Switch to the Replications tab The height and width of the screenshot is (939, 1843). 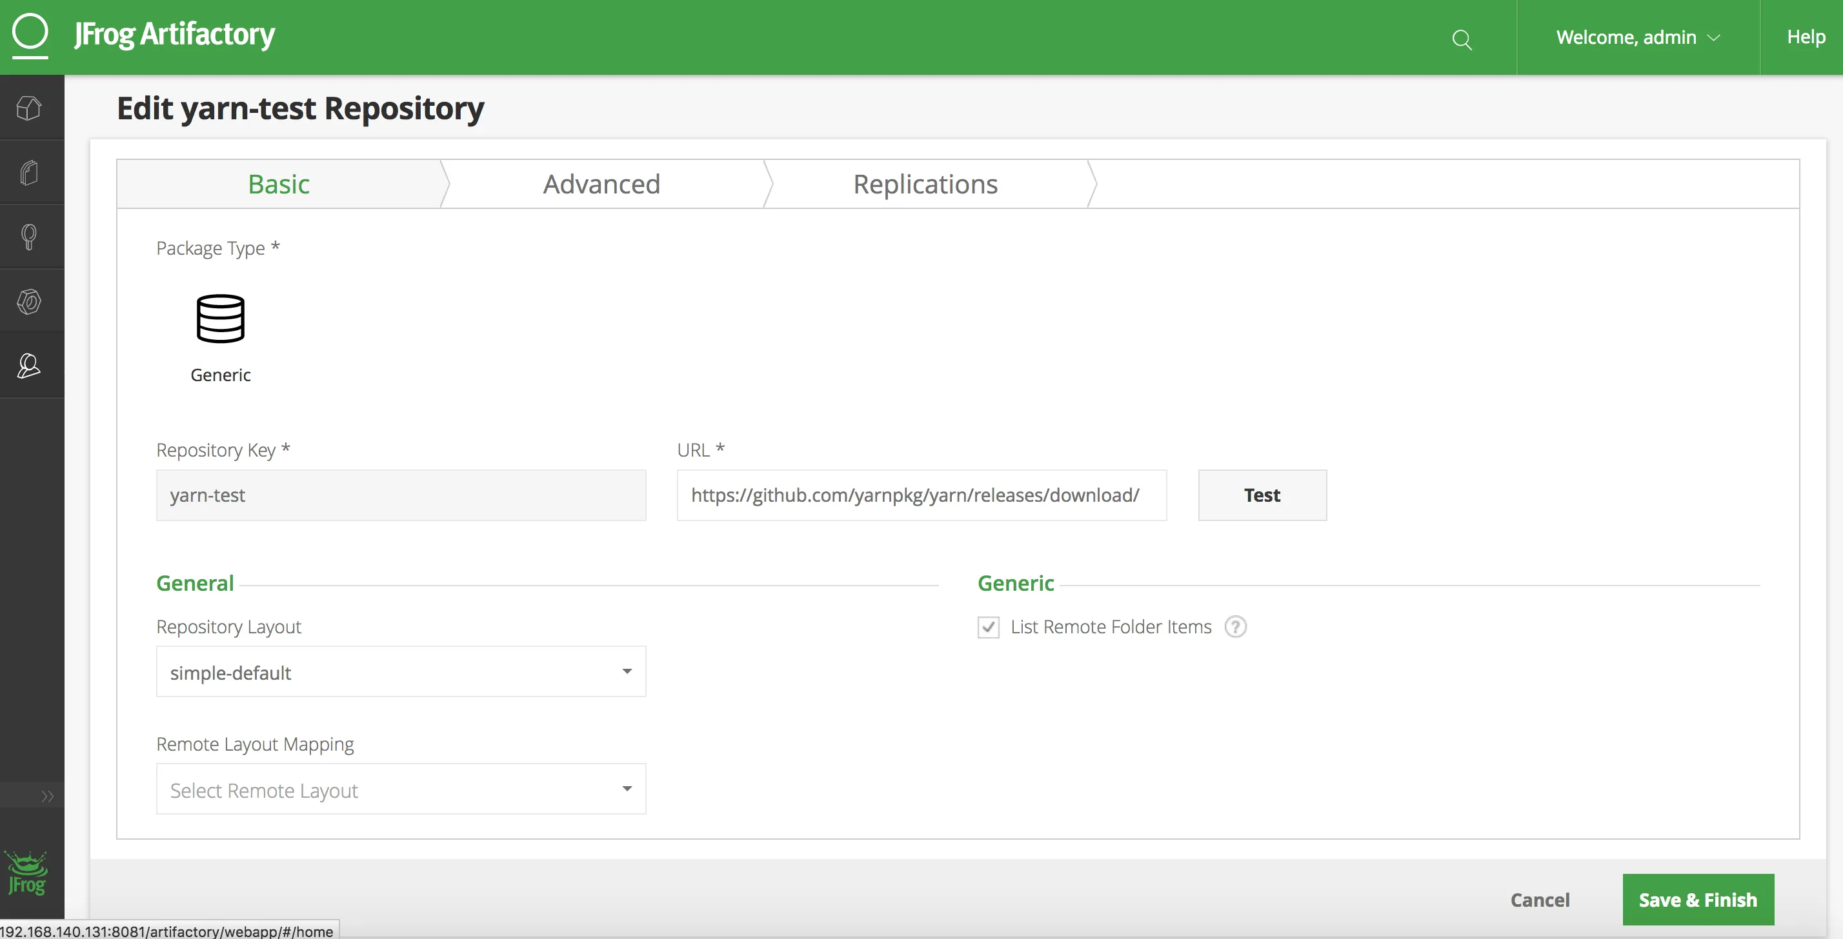925,184
